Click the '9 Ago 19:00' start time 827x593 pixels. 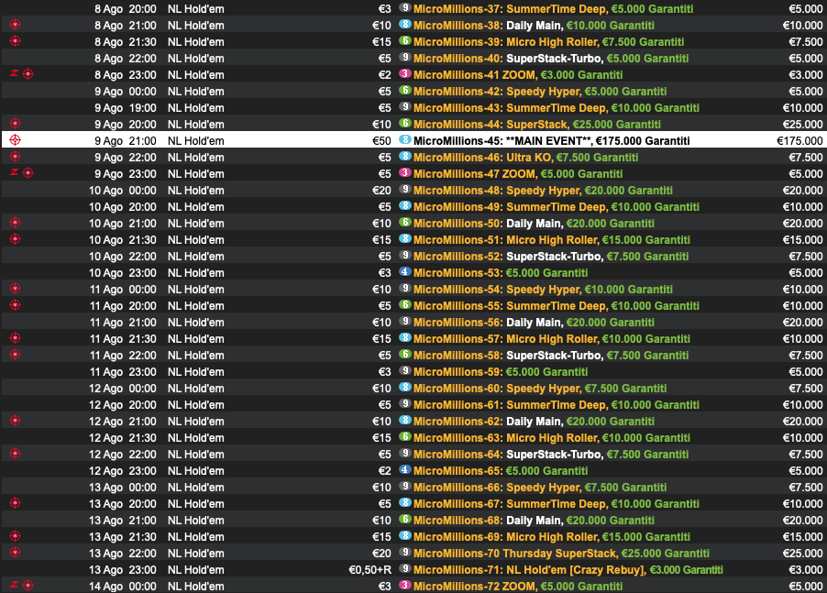[126, 108]
